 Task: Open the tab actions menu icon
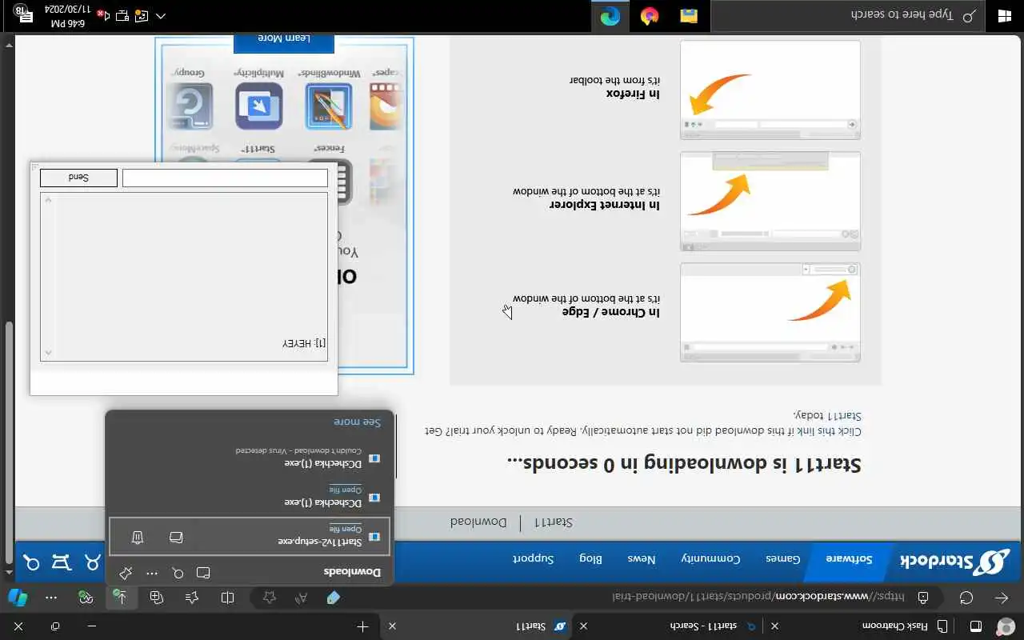[976, 626]
